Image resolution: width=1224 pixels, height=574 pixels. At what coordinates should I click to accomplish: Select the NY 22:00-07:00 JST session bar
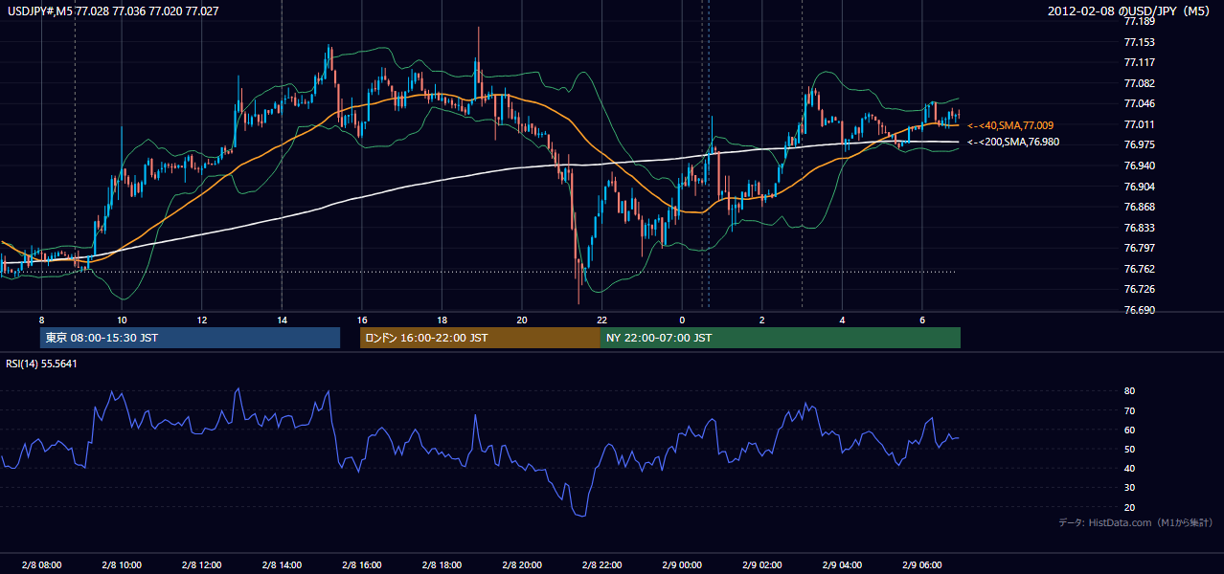tap(780, 338)
